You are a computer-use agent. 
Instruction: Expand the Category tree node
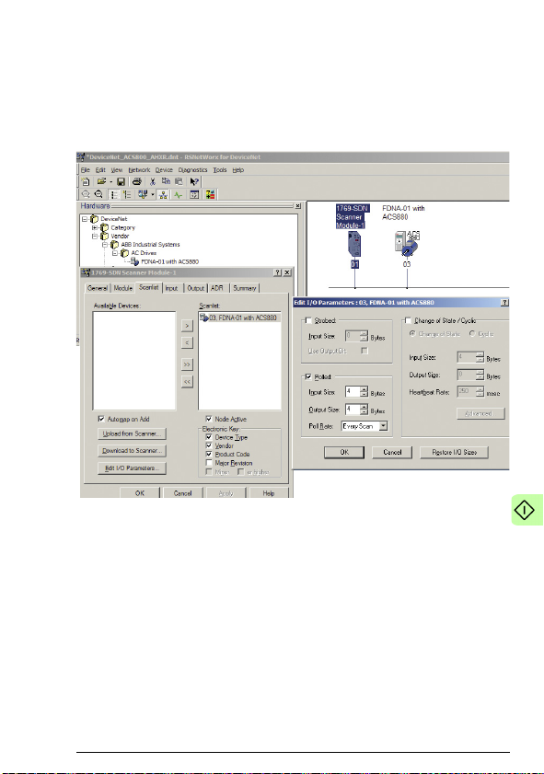[95, 227]
